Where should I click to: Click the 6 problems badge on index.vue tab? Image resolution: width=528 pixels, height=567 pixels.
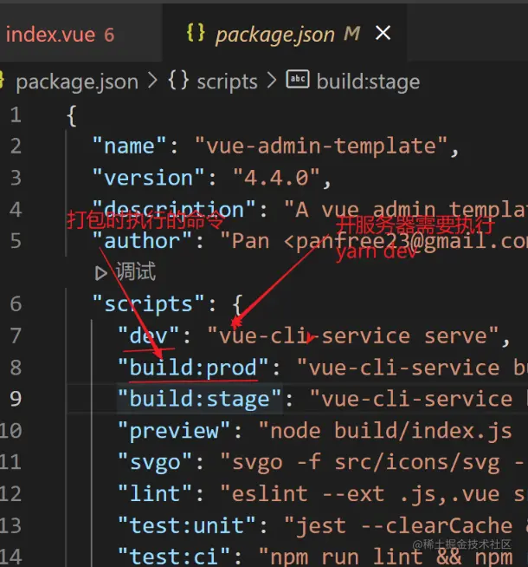(x=109, y=35)
